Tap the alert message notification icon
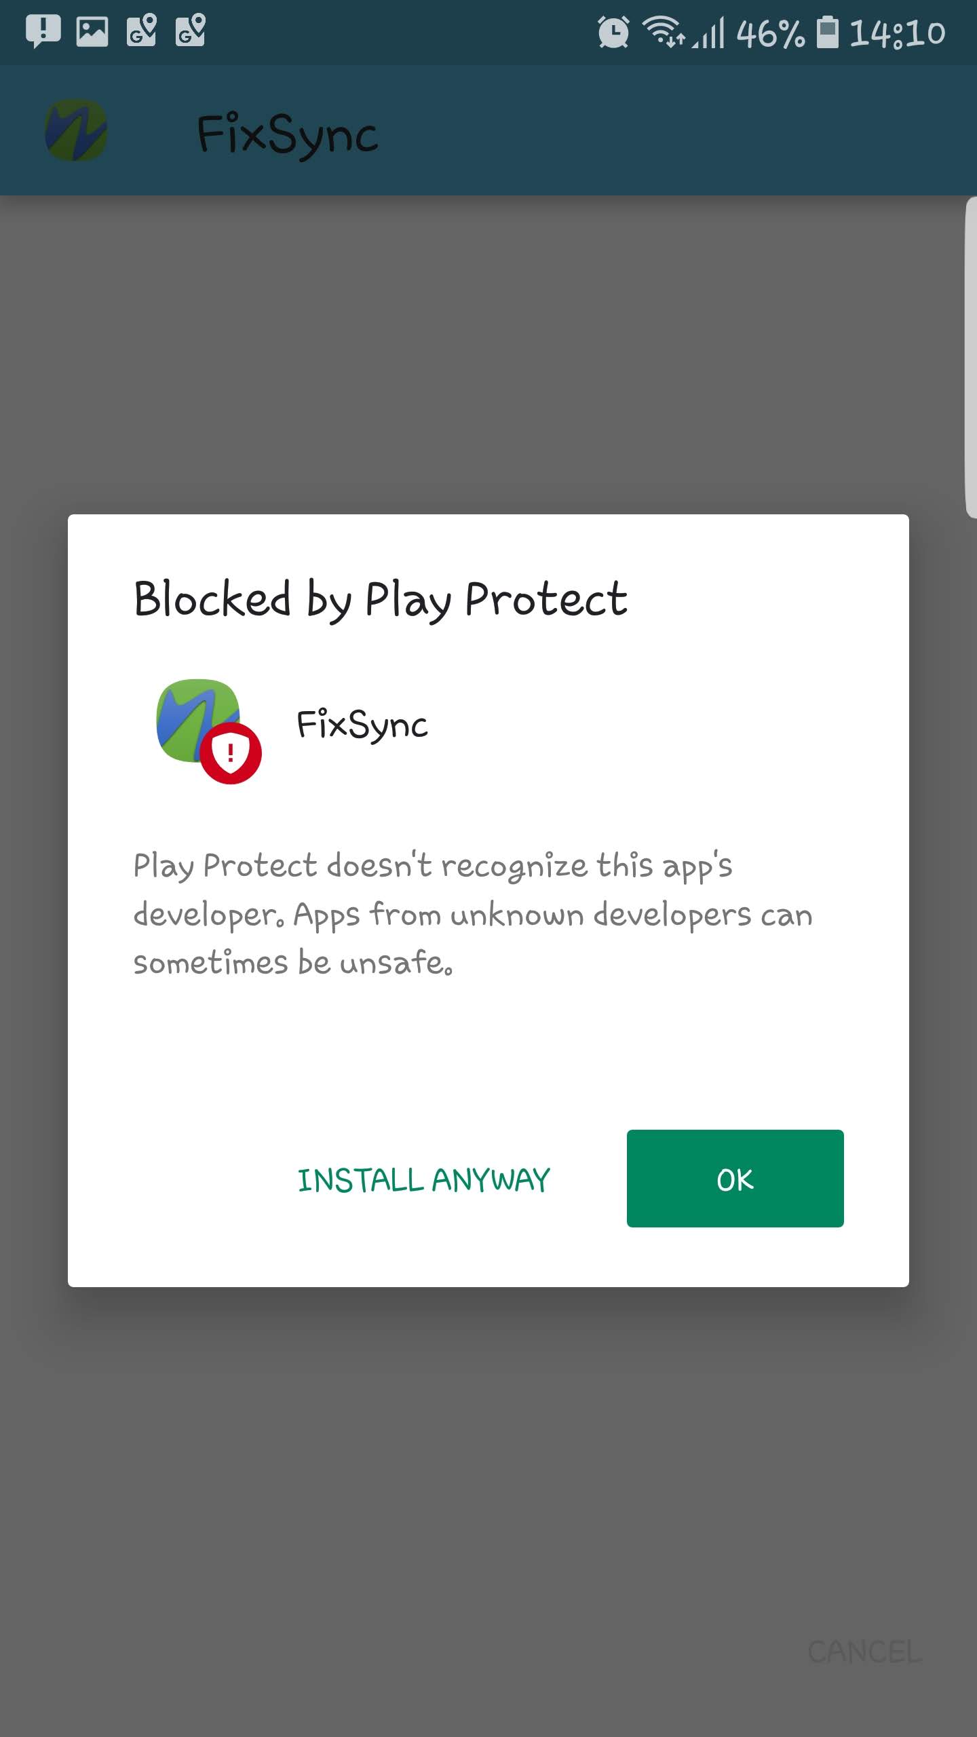 [43, 31]
